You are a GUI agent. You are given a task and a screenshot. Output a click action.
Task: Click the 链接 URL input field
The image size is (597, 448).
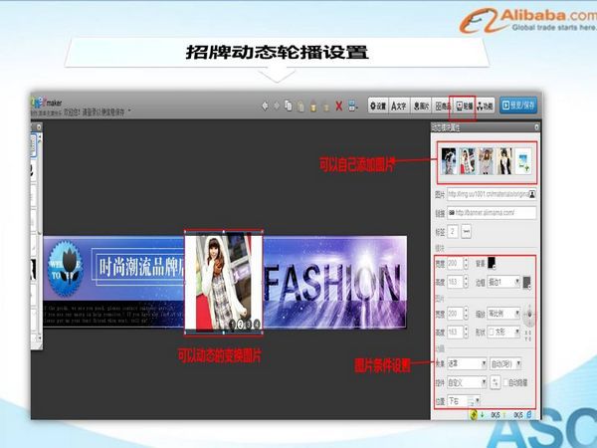tap(492, 213)
